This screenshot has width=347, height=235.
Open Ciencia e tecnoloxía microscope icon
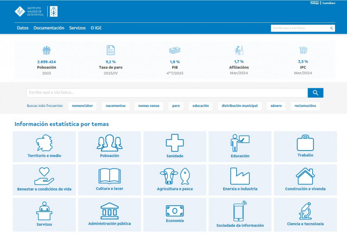point(305,211)
